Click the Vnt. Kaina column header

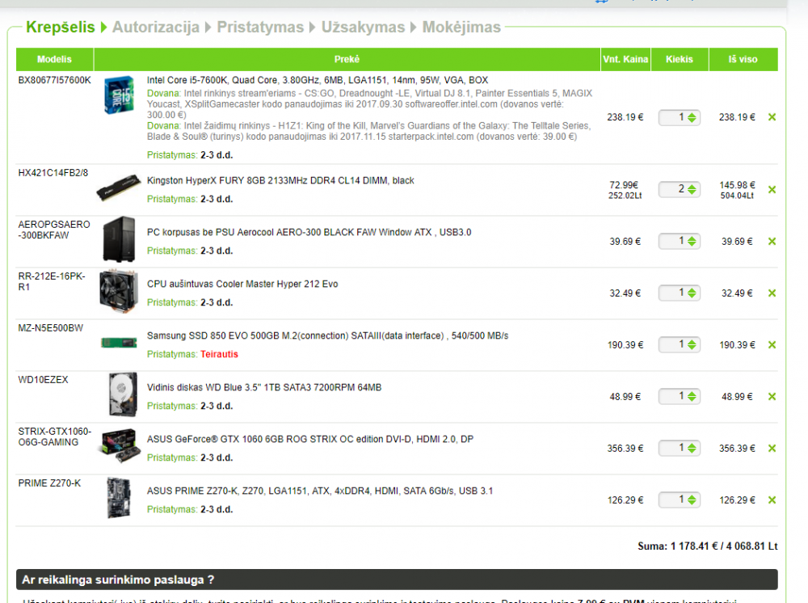[625, 59]
